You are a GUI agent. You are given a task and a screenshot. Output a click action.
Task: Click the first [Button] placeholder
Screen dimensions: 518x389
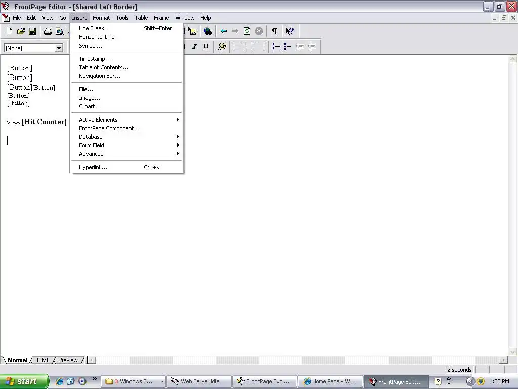(20, 68)
